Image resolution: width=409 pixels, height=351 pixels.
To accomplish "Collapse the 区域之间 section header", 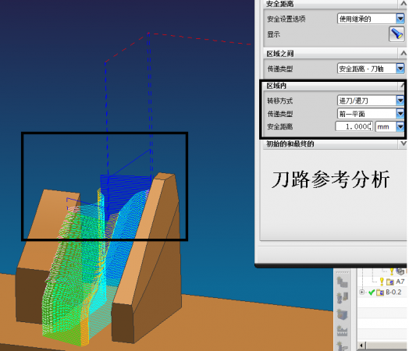I will (404, 53).
